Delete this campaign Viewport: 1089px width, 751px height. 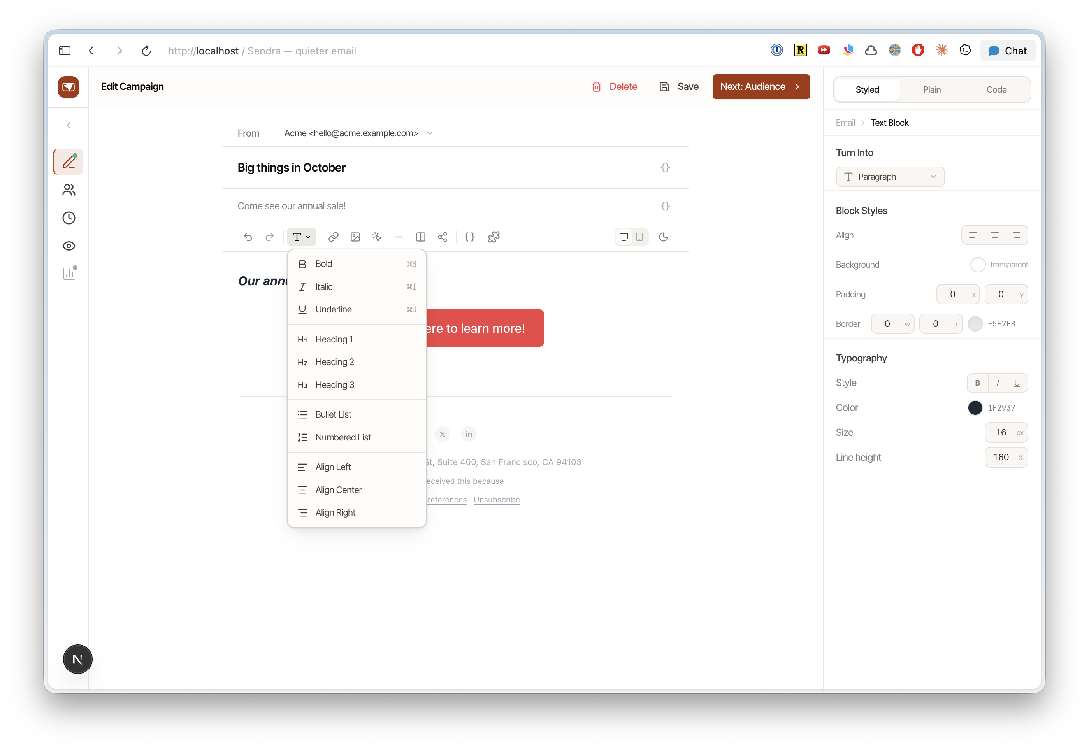coord(614,87)
